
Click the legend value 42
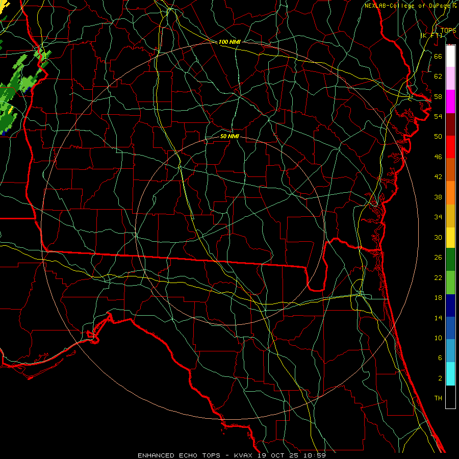(x=438, y=177)
